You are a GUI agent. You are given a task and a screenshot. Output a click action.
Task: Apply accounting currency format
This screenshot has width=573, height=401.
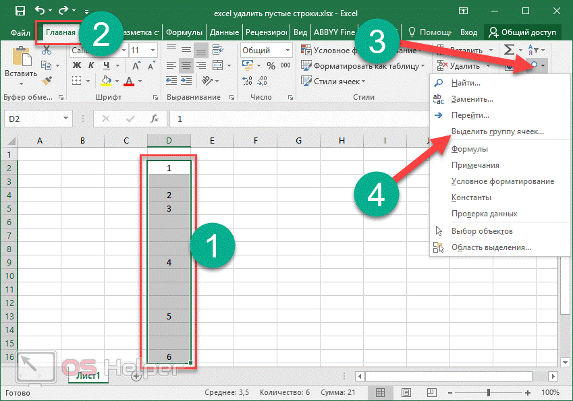tap(248, 65)
